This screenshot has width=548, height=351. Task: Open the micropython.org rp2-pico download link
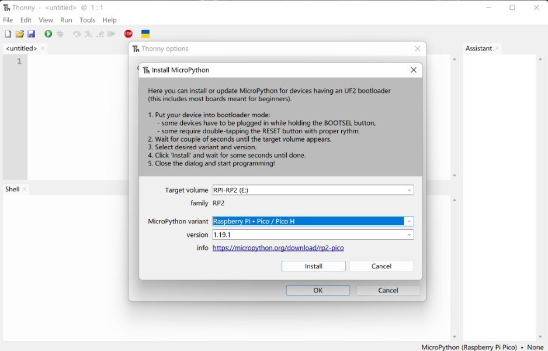pos(278,248)
